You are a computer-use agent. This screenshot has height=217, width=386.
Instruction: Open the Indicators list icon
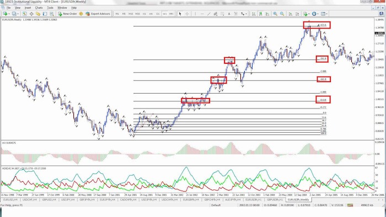pyautogui.click(x=305, y=14)
